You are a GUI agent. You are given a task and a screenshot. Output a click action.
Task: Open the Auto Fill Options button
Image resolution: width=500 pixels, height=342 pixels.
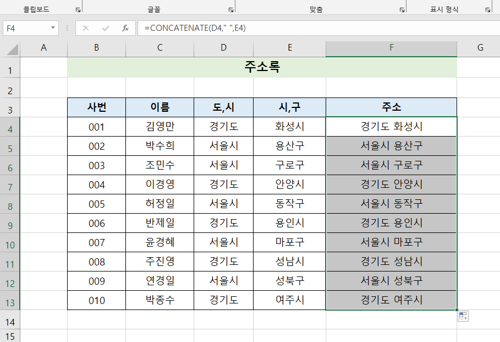[x=463, y=316]
